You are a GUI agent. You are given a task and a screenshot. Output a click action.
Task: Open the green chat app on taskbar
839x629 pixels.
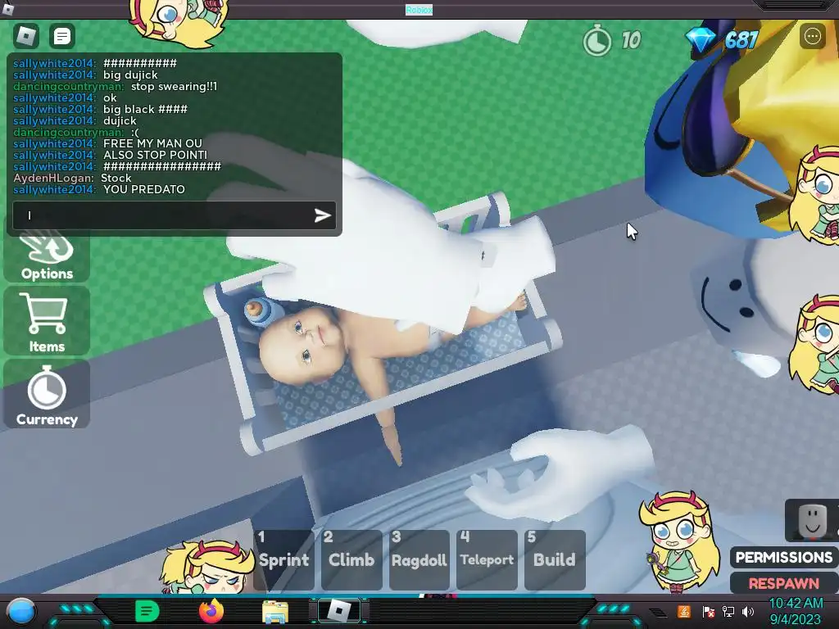(x=147, y=611)
